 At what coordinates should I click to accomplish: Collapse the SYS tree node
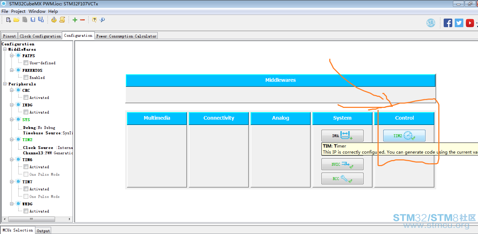pos(12,120)
